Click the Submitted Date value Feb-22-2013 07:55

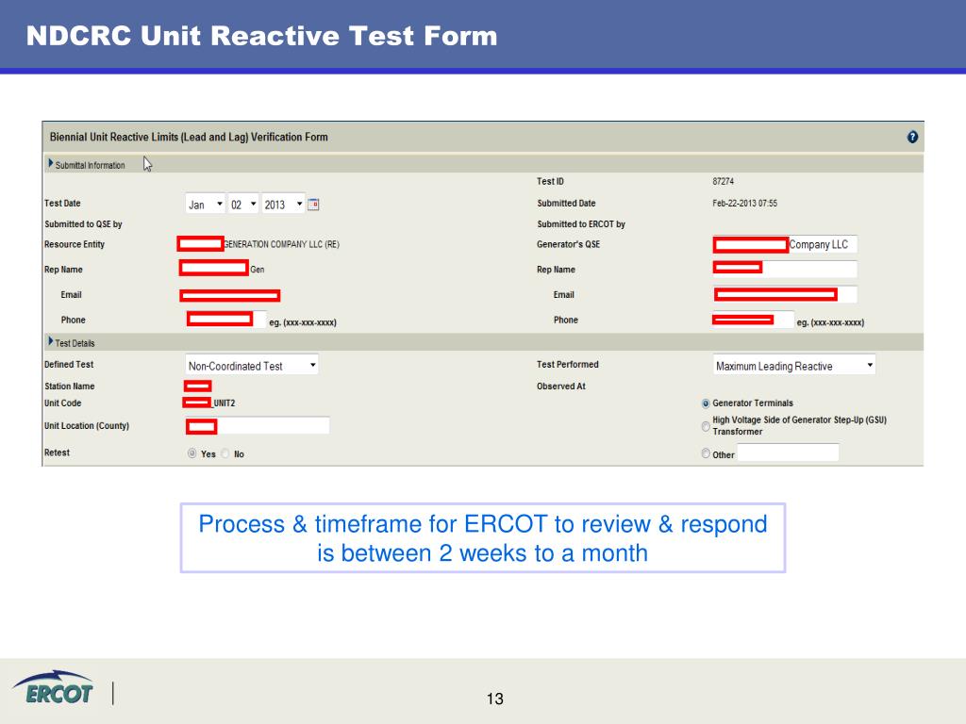click(x=745, y=204)
